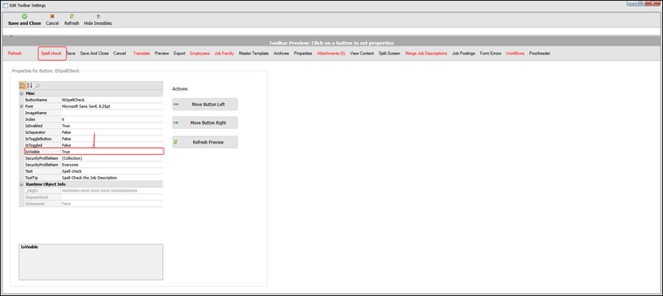This screenshot has height=296, width=663.
Task: Open the SecurityProfileNam (Collection) value
Action: point(112,158)
